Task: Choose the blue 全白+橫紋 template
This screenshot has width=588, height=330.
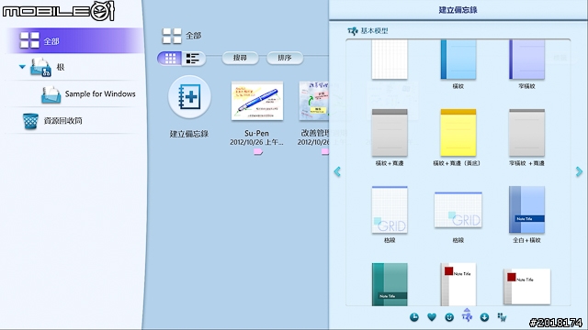Action: 526,210
